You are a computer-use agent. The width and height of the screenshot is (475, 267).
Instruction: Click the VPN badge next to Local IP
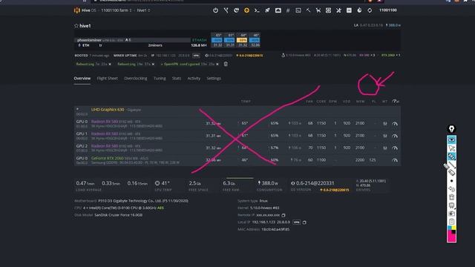pyautogui.click(x=297, y=222)
